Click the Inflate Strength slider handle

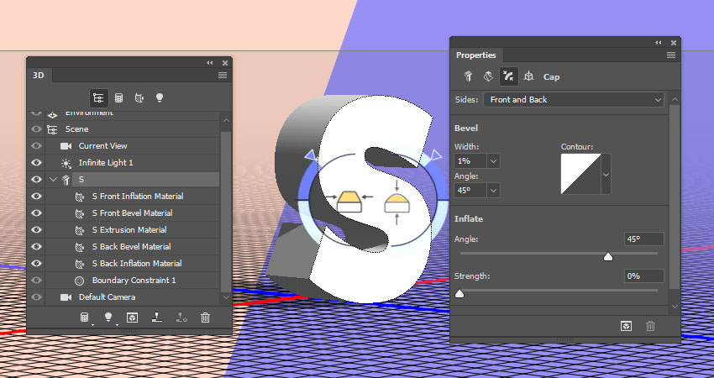[459, 294]
